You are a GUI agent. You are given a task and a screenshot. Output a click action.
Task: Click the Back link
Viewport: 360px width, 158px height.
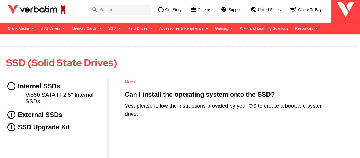130,82
